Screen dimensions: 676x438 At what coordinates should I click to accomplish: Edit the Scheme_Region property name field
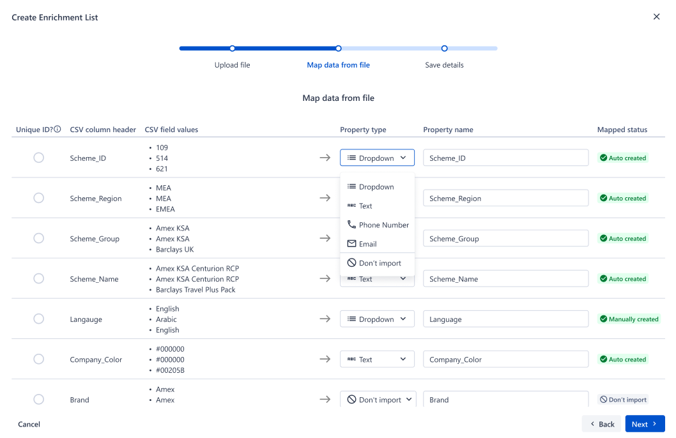pyautogui.click(x=505, y=198)
